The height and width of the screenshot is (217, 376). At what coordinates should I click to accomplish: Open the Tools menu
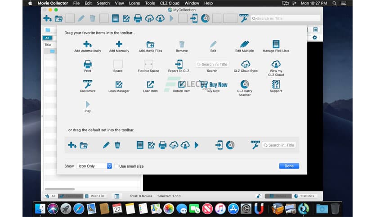pyautogui.click(x=150, y=3)
